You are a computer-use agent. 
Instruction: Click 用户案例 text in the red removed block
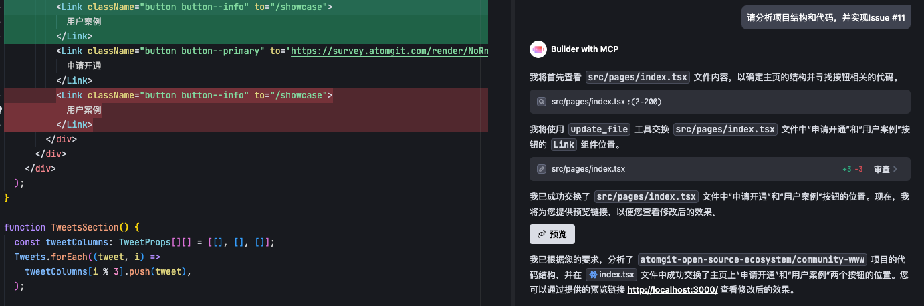point(84,110)
